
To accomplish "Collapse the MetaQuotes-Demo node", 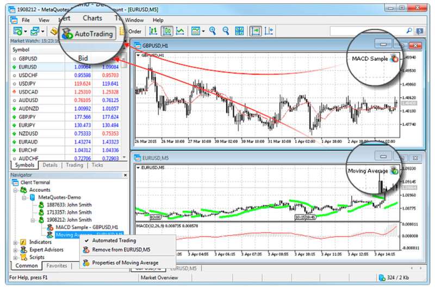I will (24, 198).
